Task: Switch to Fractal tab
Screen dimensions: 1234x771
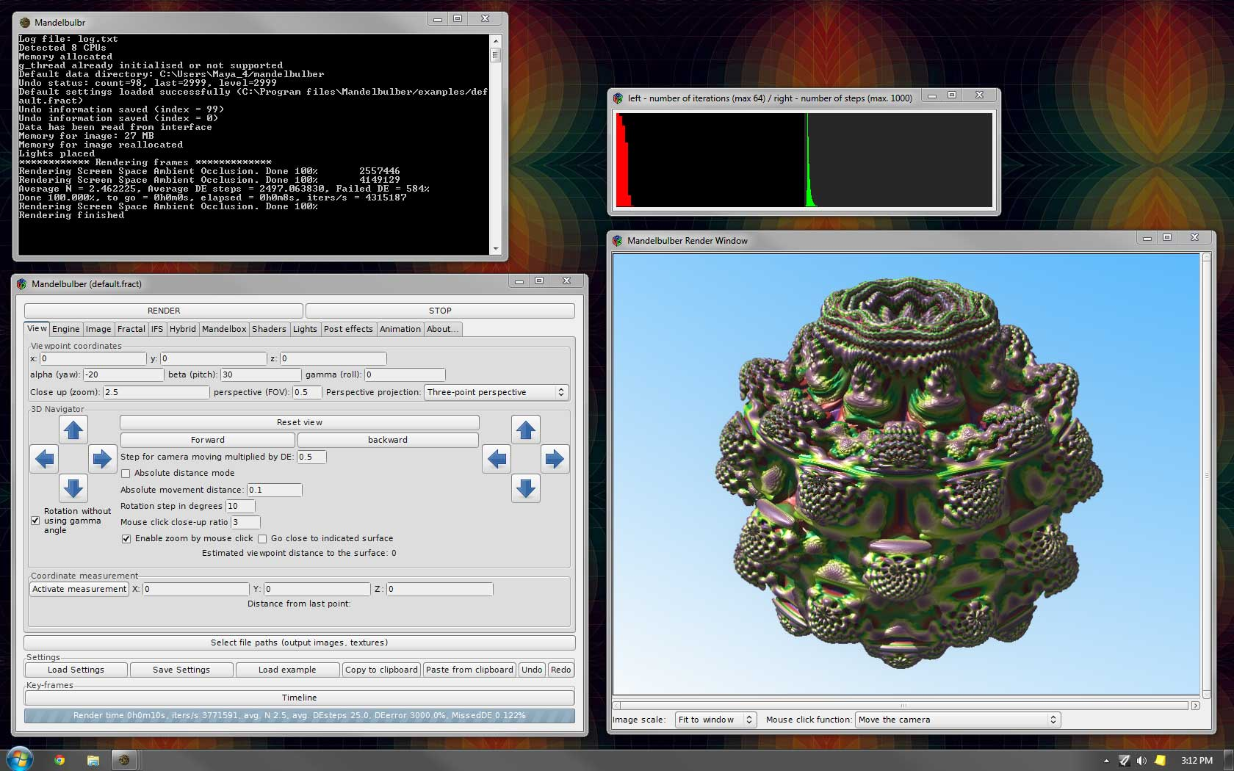Action: tap(131, 329)
